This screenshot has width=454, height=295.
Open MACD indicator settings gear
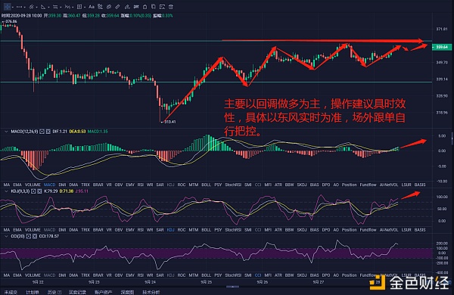(42, 132)
